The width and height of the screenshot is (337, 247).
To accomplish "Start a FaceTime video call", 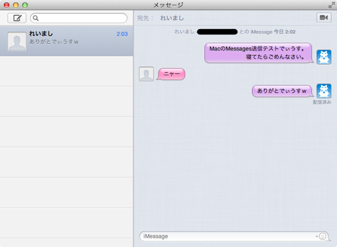I will pyautogui.click(x=324, y=17).
